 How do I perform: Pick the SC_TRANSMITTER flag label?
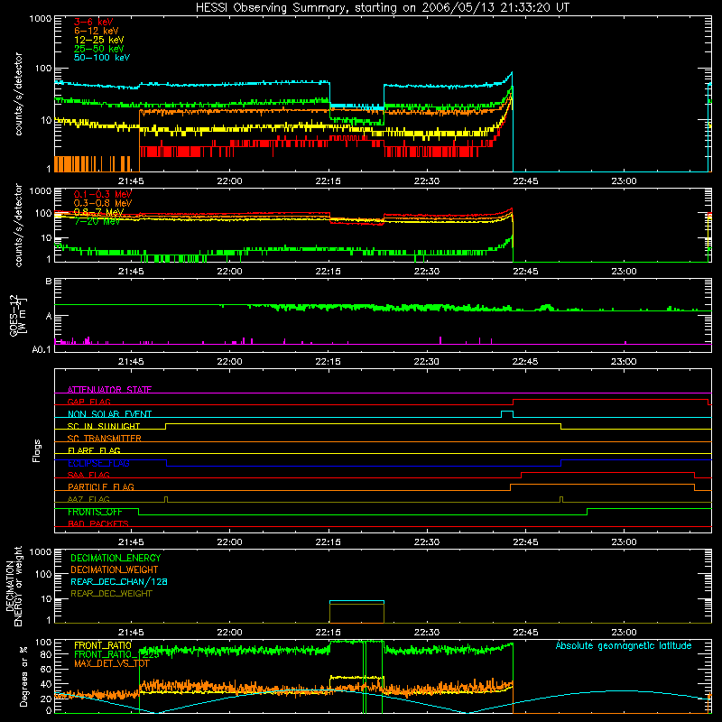coord(104,439)
